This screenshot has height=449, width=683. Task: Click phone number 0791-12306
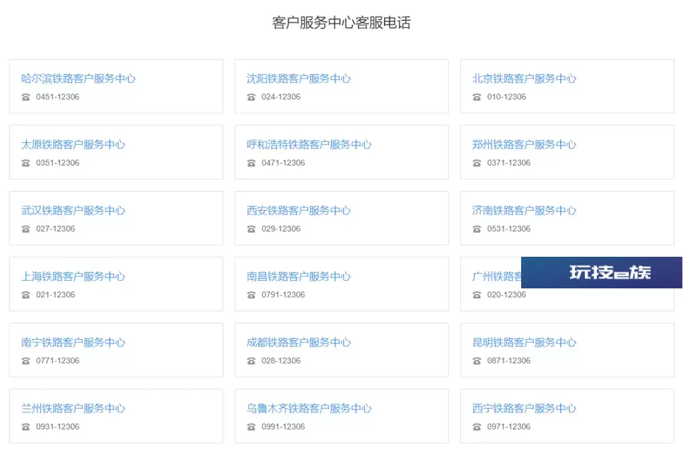283,295
